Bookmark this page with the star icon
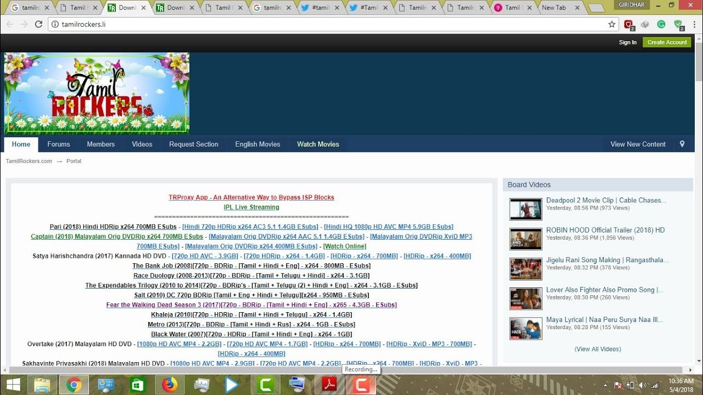The width and height of the screenshot is (703, 395). click(612, 24)
